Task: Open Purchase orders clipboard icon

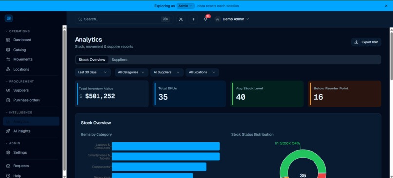Action: [x=8, y=100]
